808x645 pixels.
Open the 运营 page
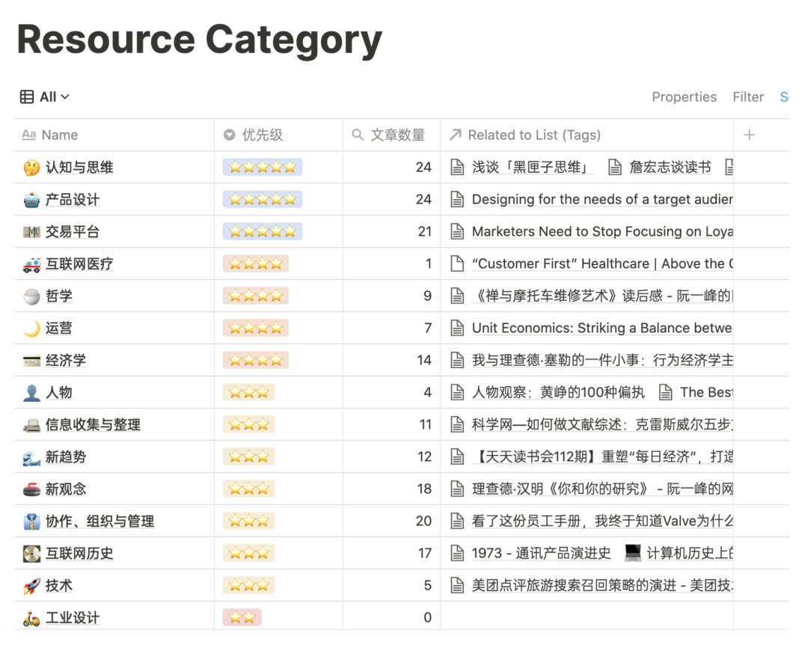(59, 328)
